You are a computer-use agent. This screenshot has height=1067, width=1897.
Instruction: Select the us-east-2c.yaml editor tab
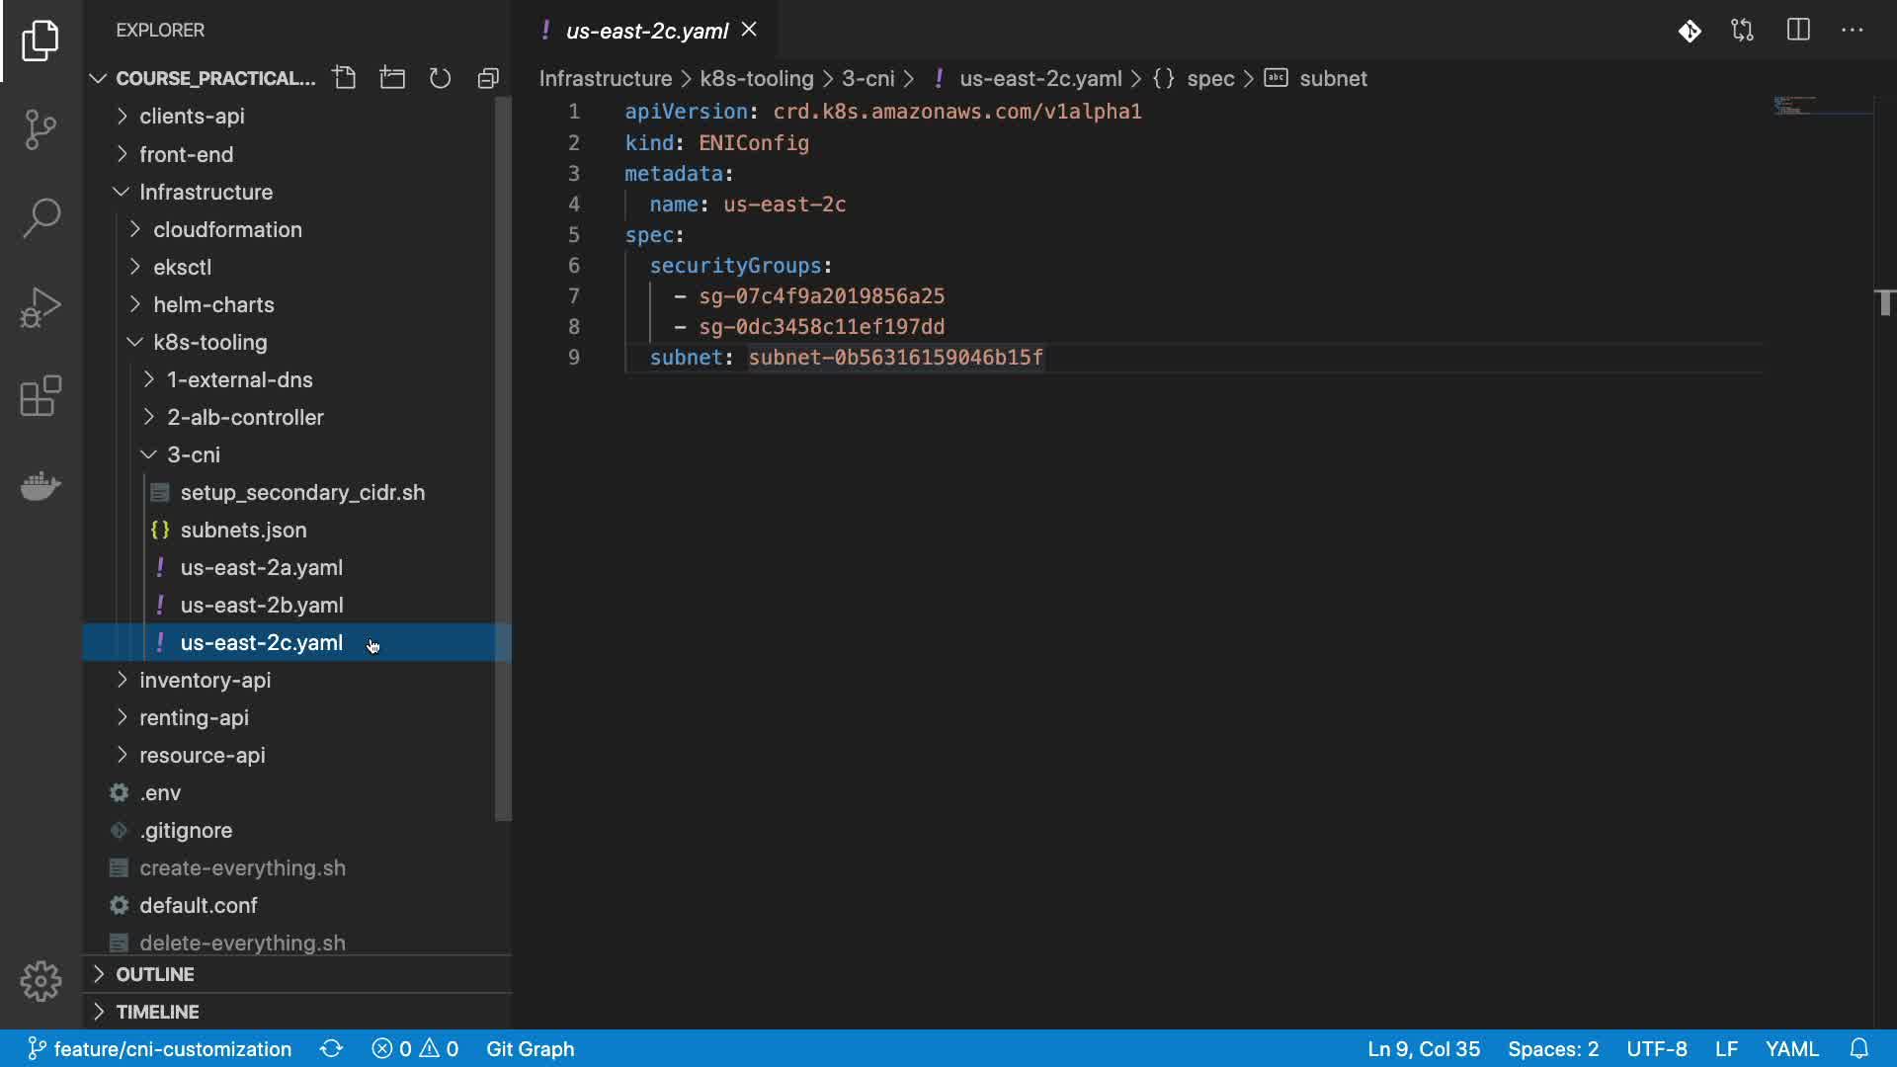pyautogui.click(x=646, y=31)
